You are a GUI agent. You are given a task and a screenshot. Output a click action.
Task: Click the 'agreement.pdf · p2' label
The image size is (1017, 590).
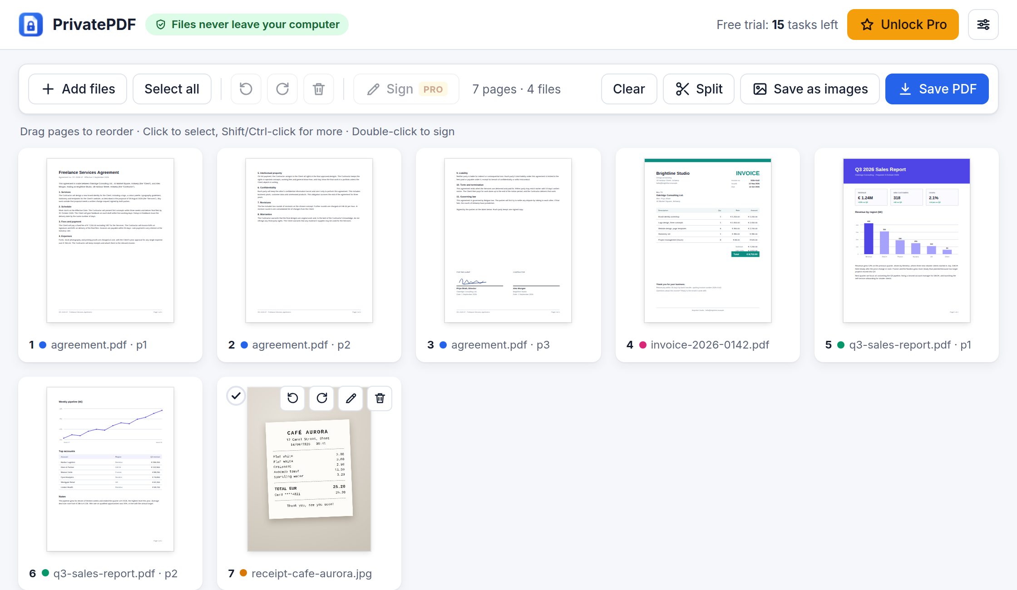pos(301,345)
